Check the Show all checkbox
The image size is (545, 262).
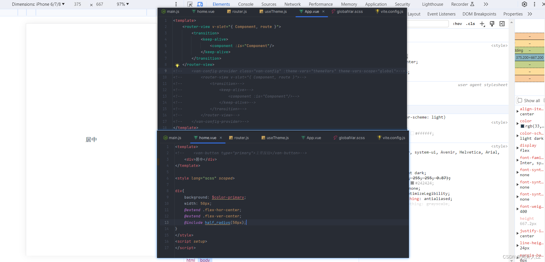520,100
